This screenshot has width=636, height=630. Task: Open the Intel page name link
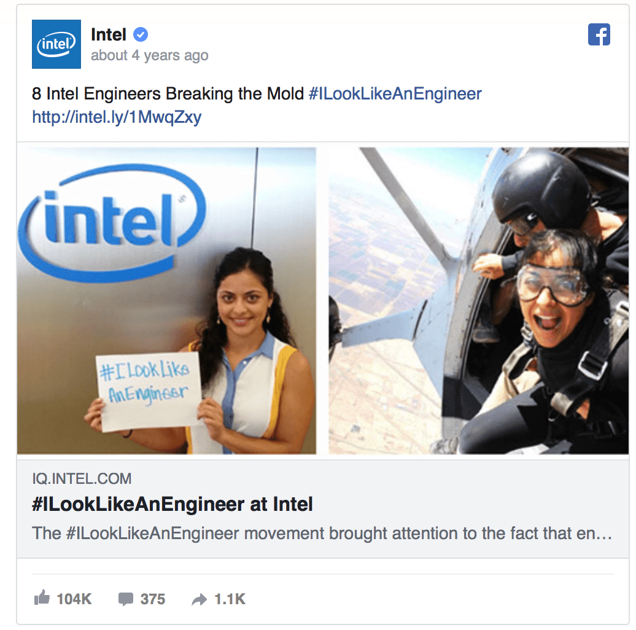pos(108,35)
